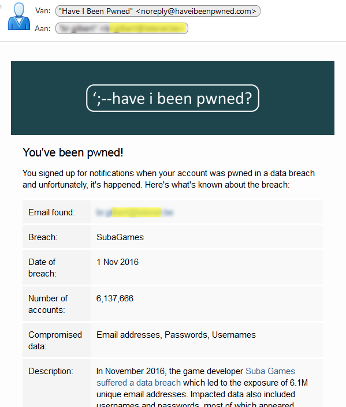346x407 pixels.
Task: Click the 6,137,666 accounts number
Action: click(x=114, y=298)
